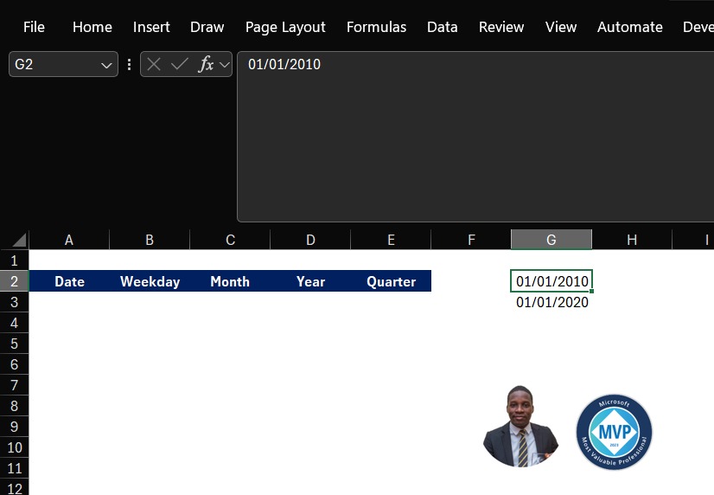Select row 11 header
The width and height of the screenshot is (714, 495).
point(14,468)
